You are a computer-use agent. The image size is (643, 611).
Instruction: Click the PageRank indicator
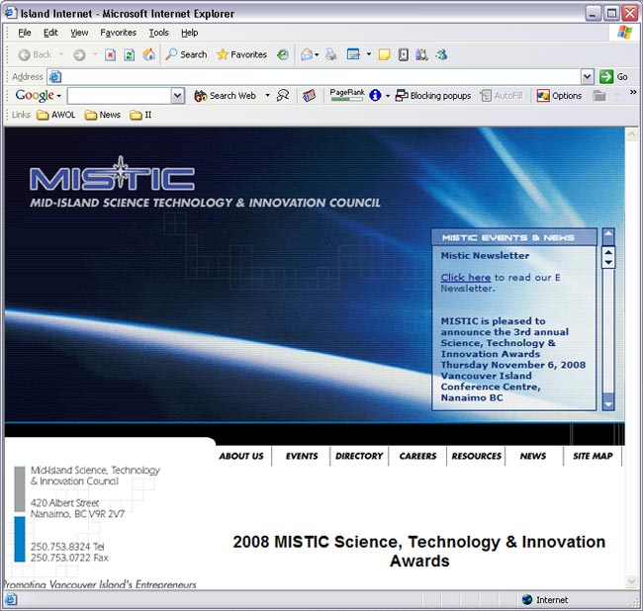tap(347, 95)
